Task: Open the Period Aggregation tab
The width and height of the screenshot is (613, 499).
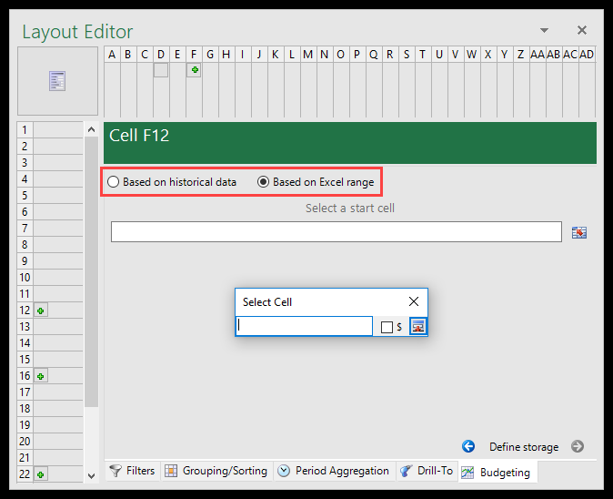Action: [333, 471]
